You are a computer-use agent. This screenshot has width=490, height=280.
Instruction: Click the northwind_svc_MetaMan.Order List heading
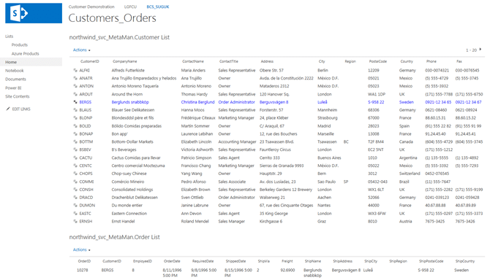coord(114,237)
